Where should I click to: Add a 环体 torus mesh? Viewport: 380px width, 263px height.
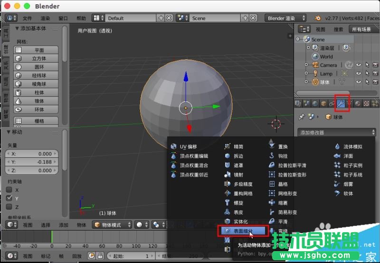36,109
